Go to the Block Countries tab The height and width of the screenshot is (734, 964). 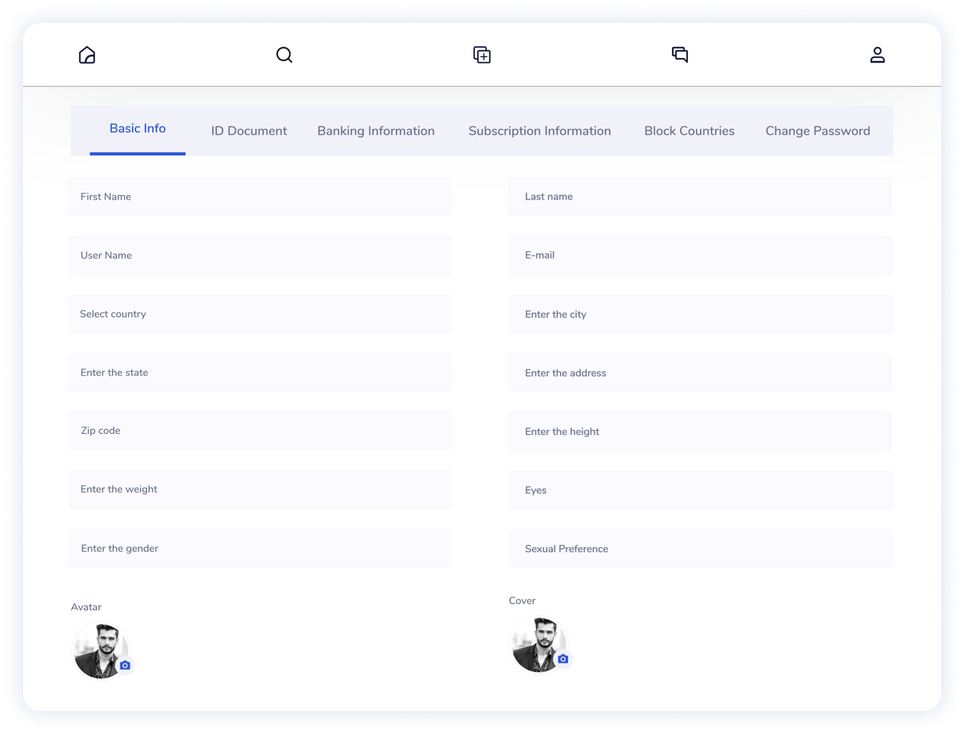689,131
